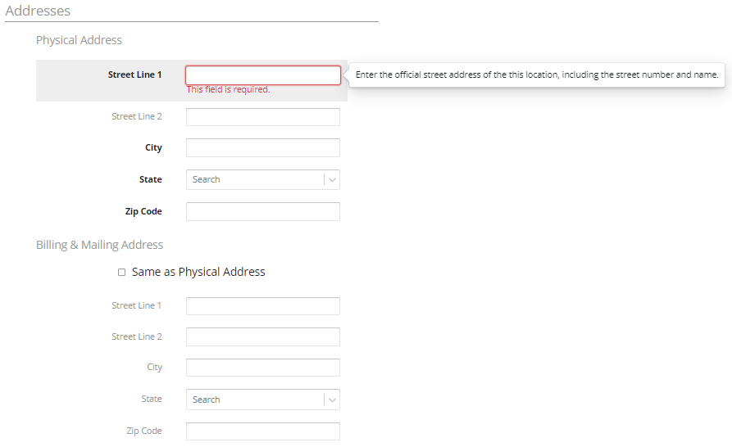This screenshot has width=732, height=447.
Task: Click the Billing Address Zip Code field
Action: [x=263, y=431]
